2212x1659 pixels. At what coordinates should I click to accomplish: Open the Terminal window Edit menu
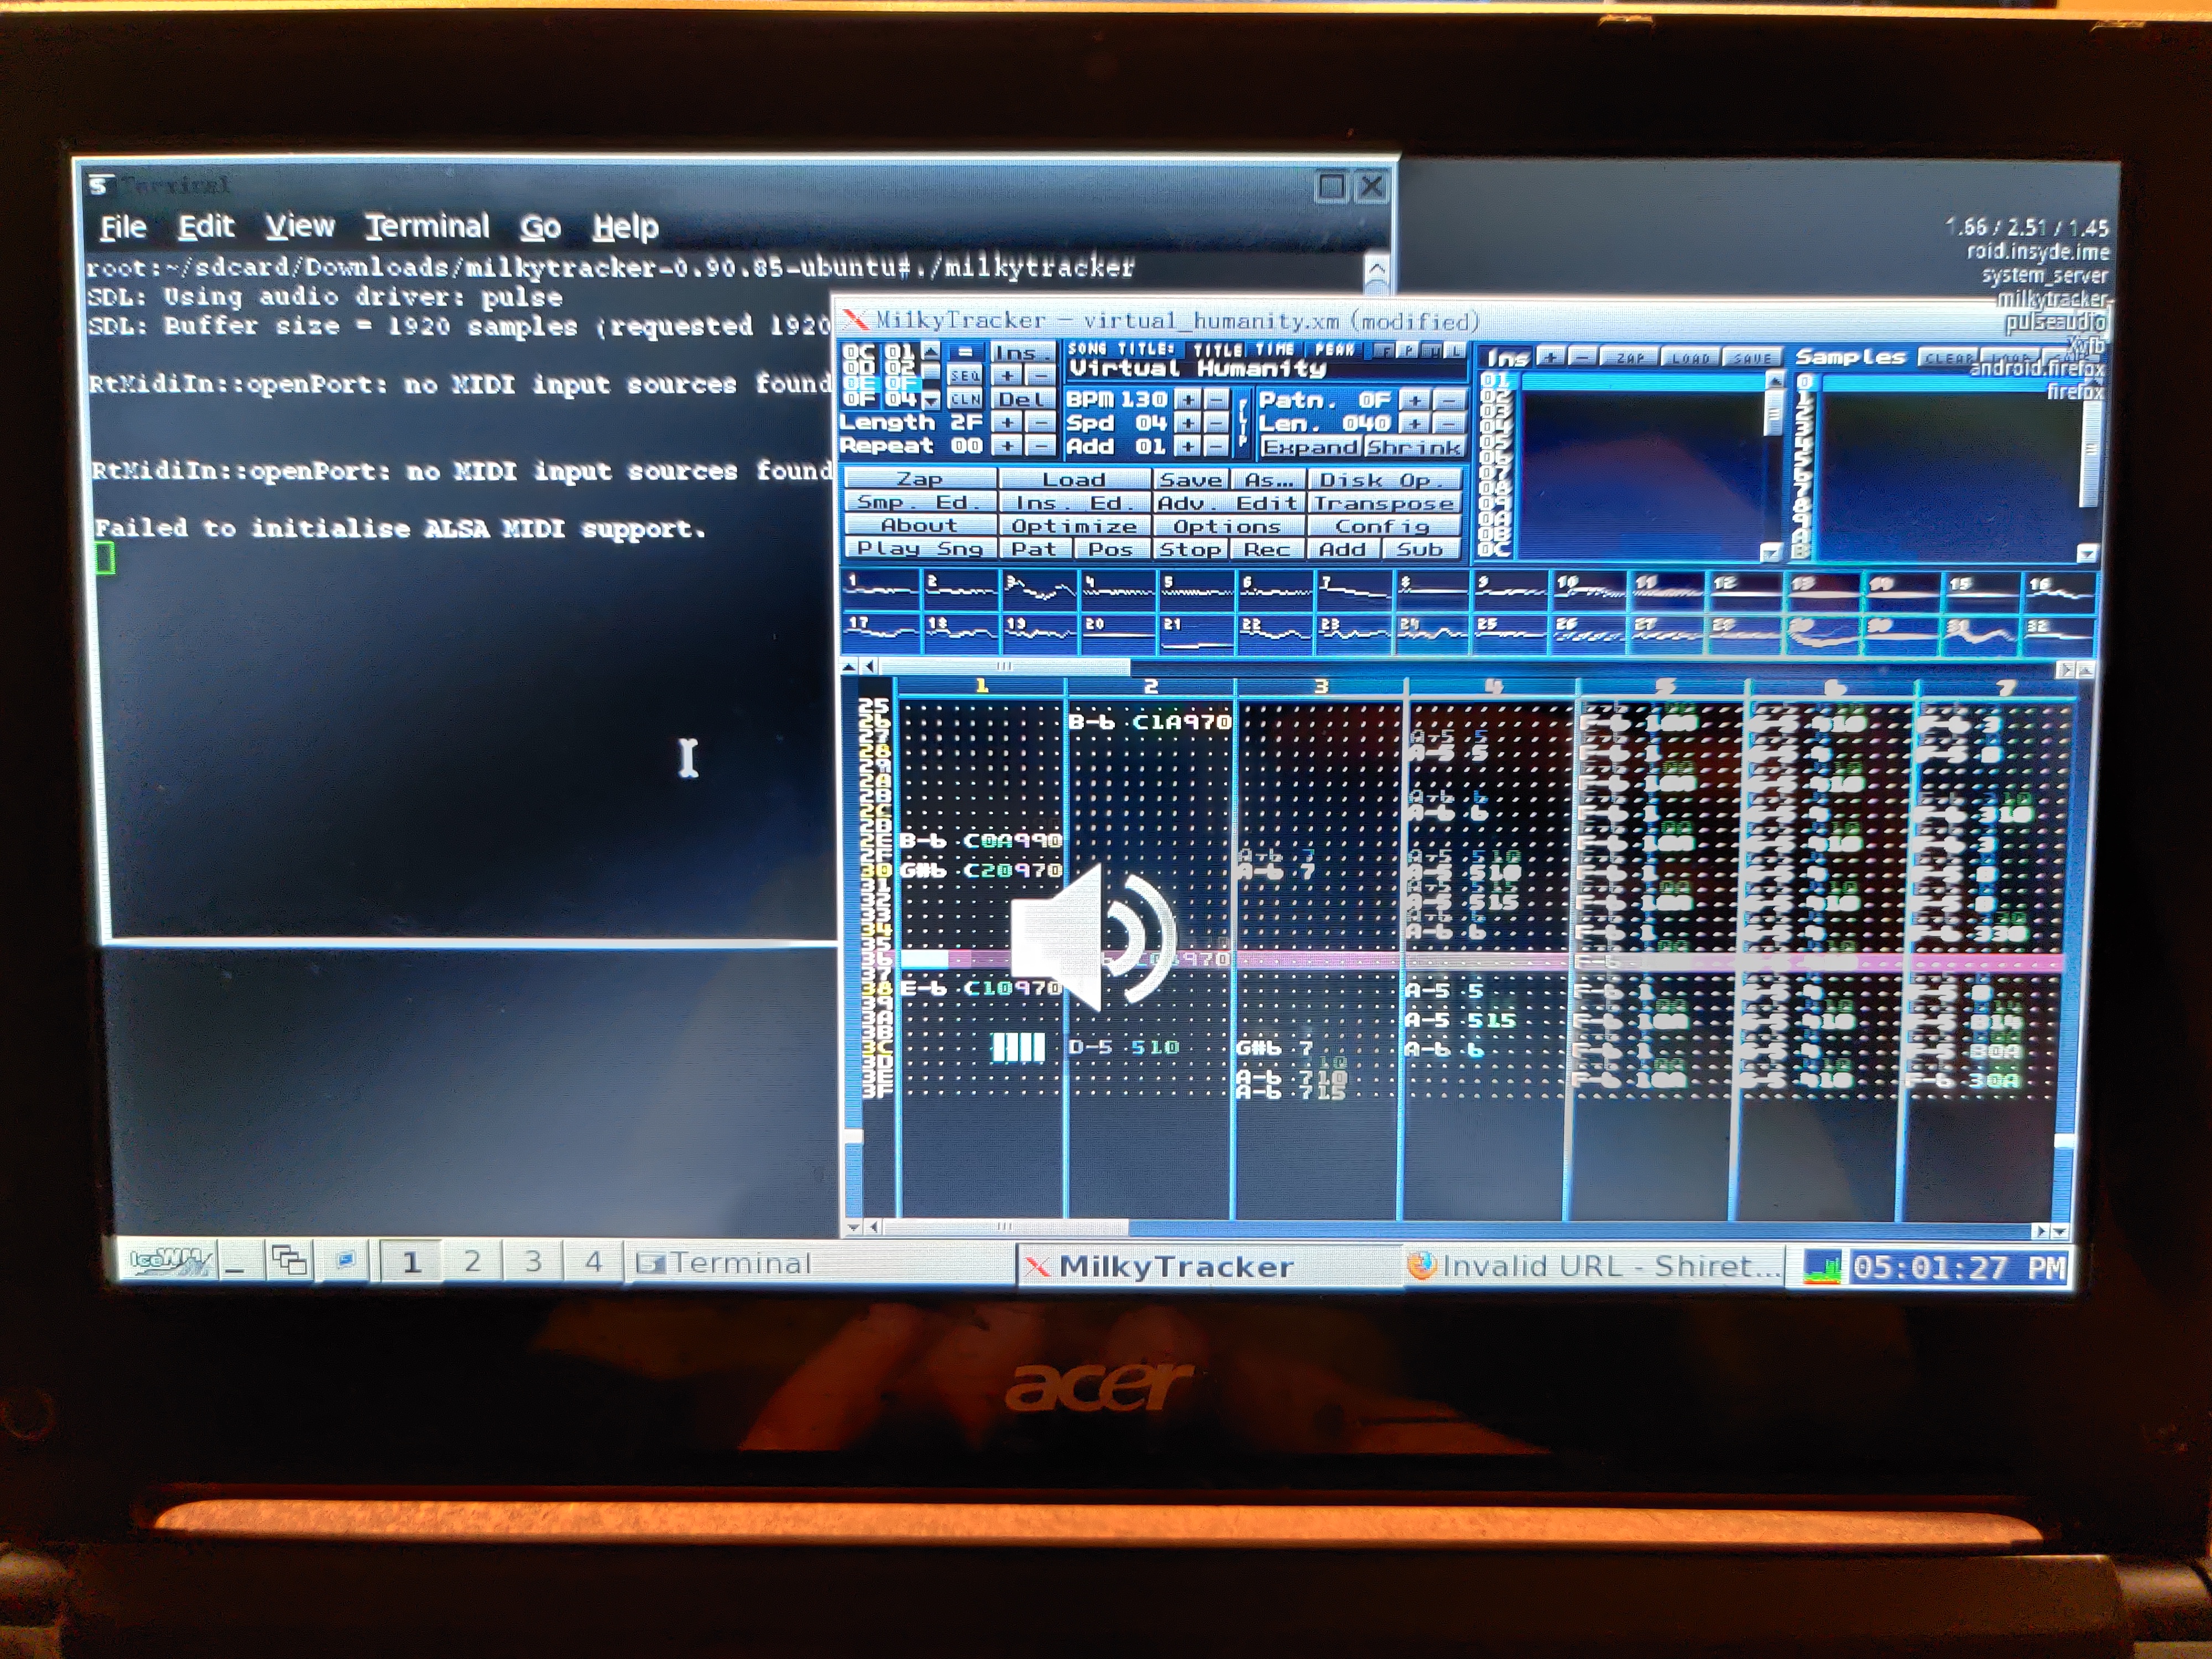205,227
